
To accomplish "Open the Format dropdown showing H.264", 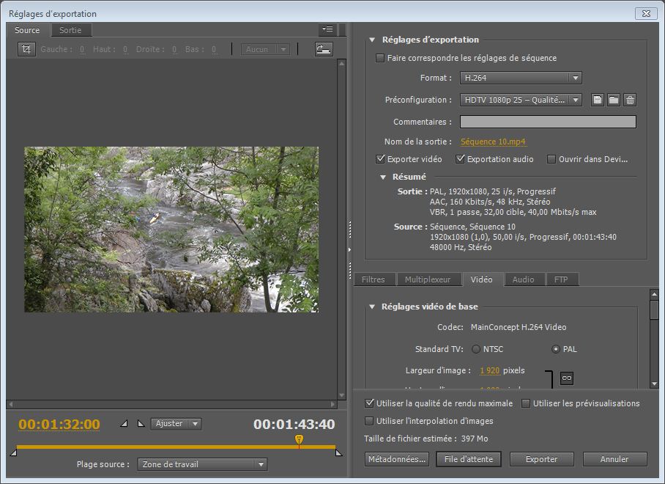I will 521,78.
